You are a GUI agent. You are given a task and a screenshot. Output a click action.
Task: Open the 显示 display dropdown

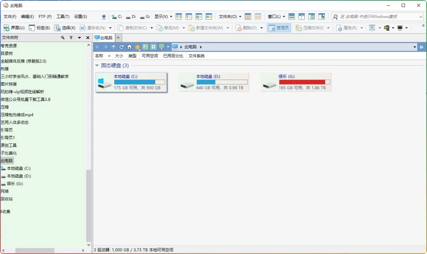tap(162, 17)
